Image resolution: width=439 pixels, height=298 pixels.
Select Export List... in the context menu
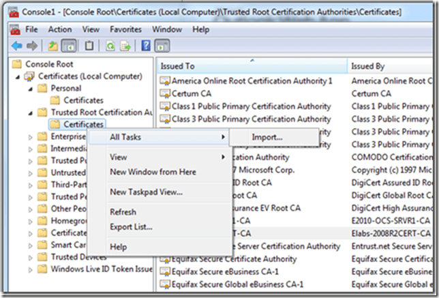coord(131,226)
